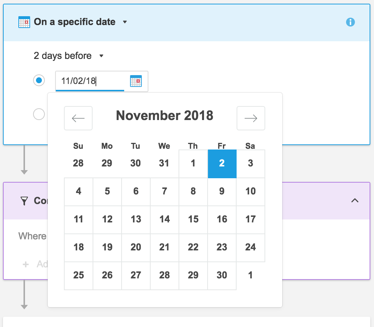Click the plus icon to add condition
The width and height of the screenshot is (374, 327).
tap(26, 264)
